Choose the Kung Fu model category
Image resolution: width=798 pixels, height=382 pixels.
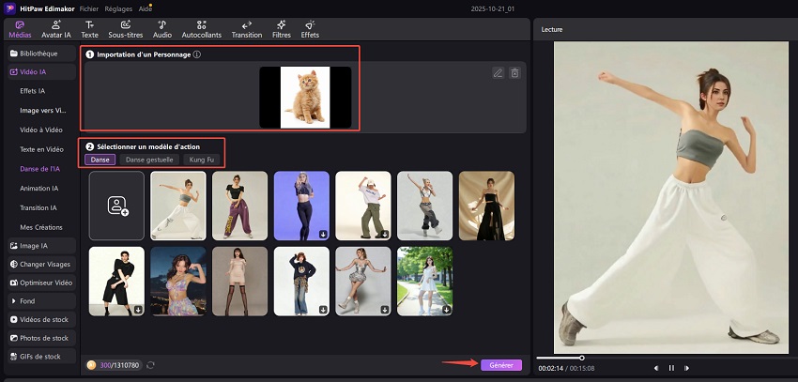201,160
